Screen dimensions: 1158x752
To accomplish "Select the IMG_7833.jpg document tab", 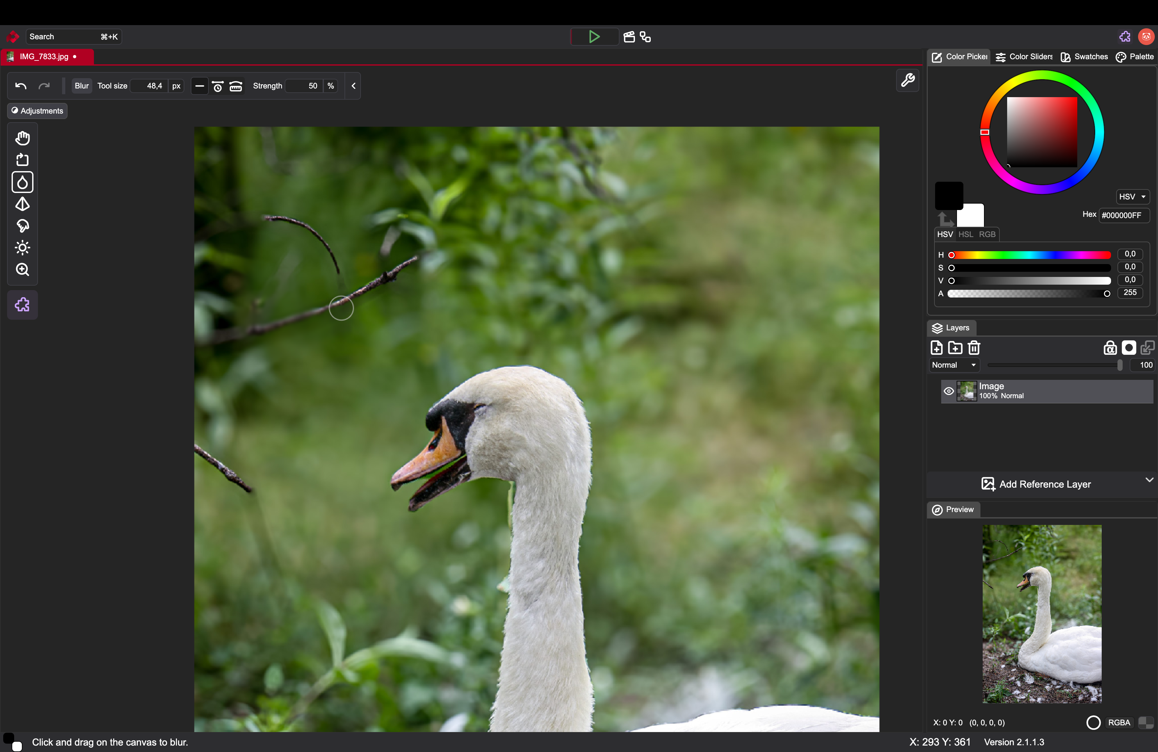I will coord(47,57).
